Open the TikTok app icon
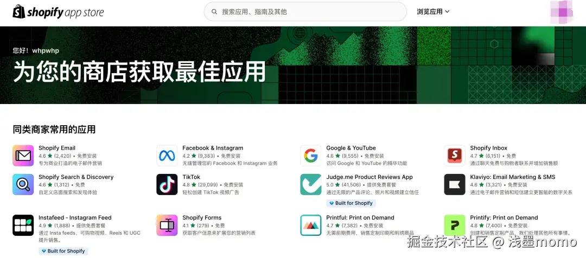586x258 pixels. 167,184
